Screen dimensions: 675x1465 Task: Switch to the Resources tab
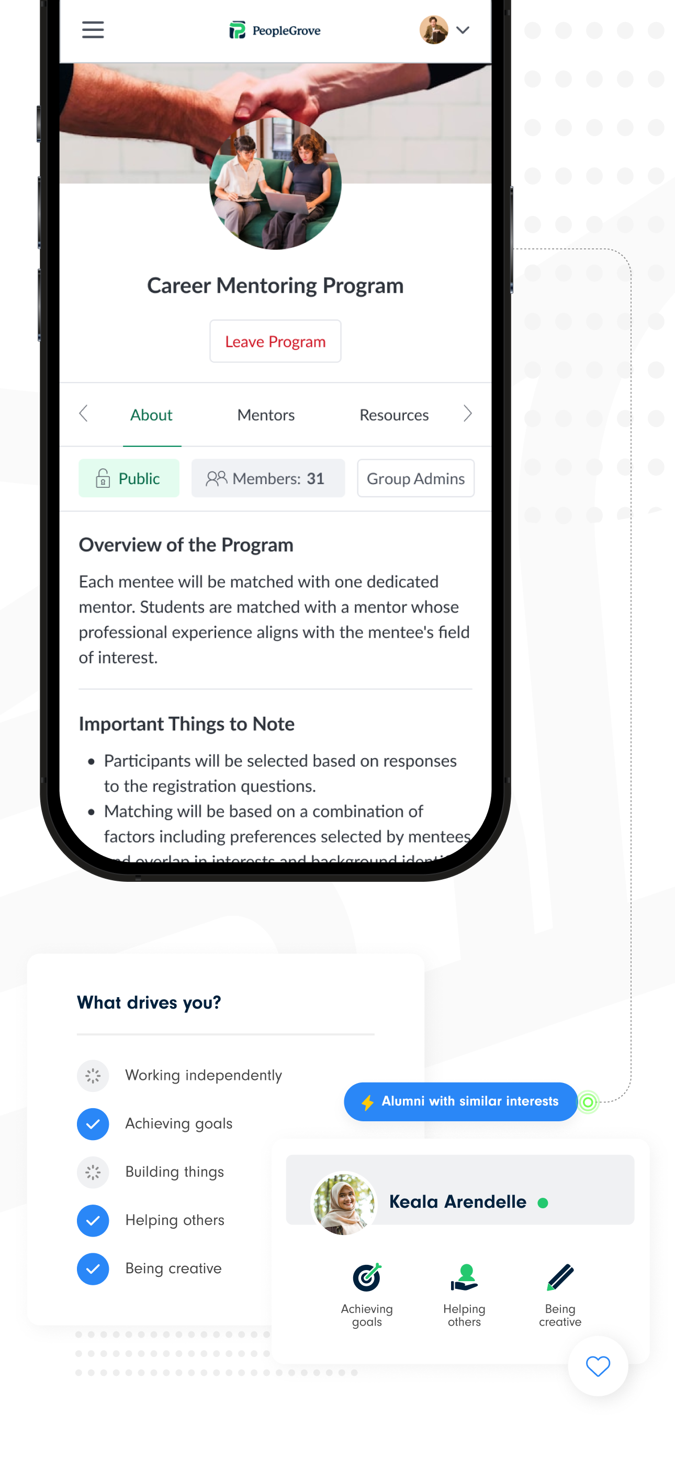pos(395,414)
